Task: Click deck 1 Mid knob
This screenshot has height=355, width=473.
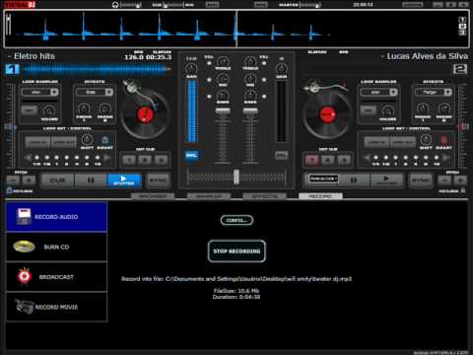Action: point(223,79)
